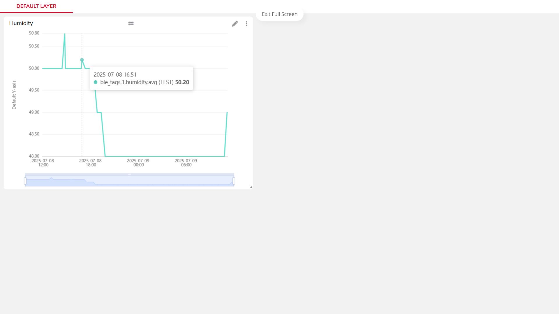Click the Exit Full Screen button
Screen dimensions: 559x314
tap(279, 14)
